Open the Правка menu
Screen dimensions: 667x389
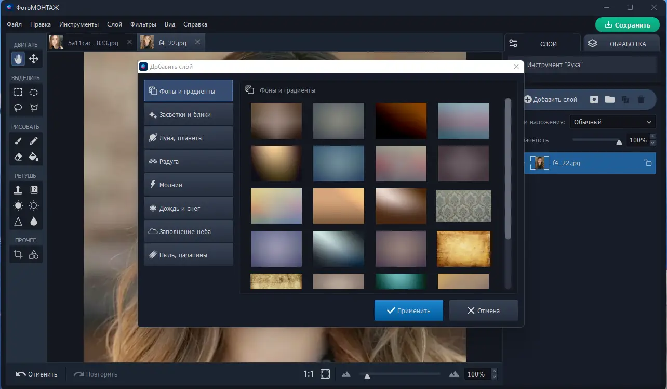41,24
